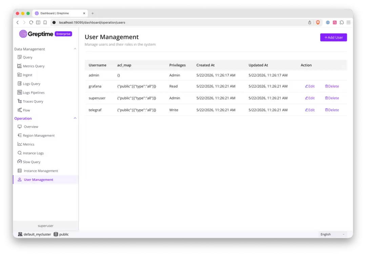The image size is (366, 255).
Task: Click the Brave shield icon
Action: [318, 22]
